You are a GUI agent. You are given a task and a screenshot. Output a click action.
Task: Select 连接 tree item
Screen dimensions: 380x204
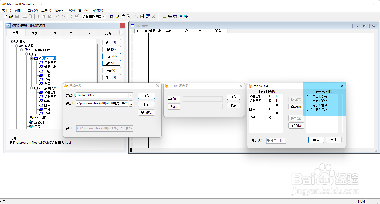tap(37, 126)
